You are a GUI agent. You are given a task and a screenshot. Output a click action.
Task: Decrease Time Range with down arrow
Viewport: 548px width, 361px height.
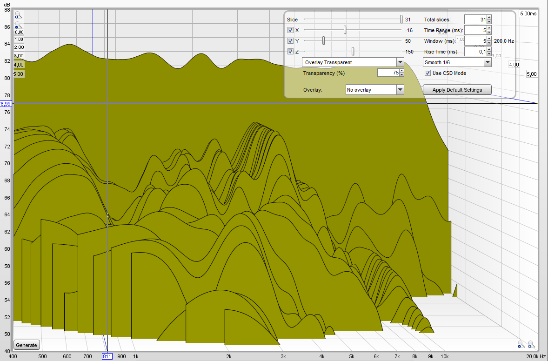tap(489, 33)
